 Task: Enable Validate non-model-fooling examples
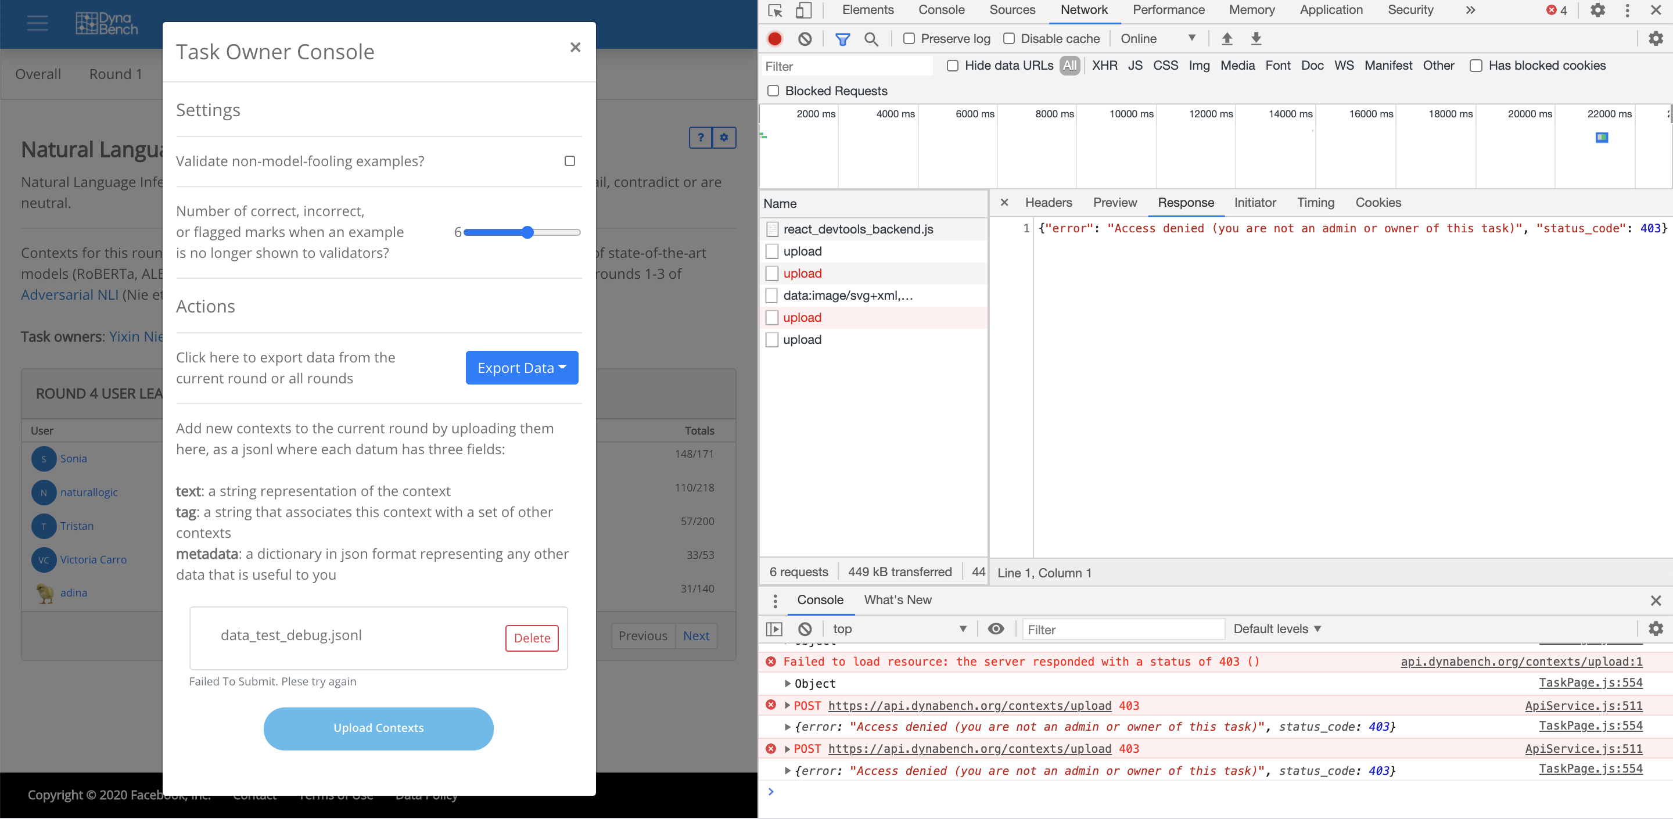click(569, 161)
